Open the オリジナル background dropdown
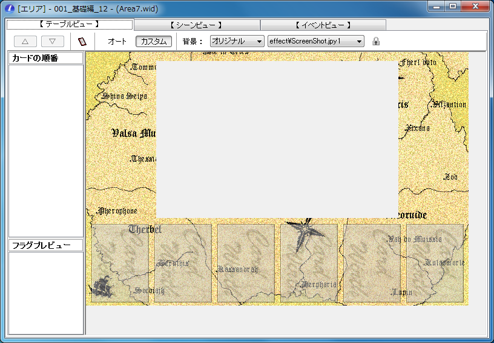 pos(237,41)
